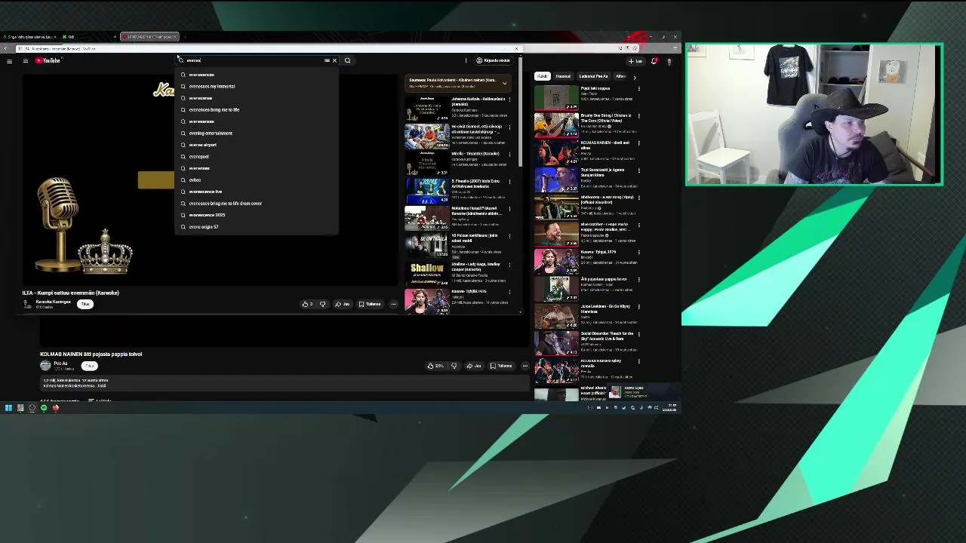Open account avatar in back YouTube window

pyautogui.click(x=669, y=61)
